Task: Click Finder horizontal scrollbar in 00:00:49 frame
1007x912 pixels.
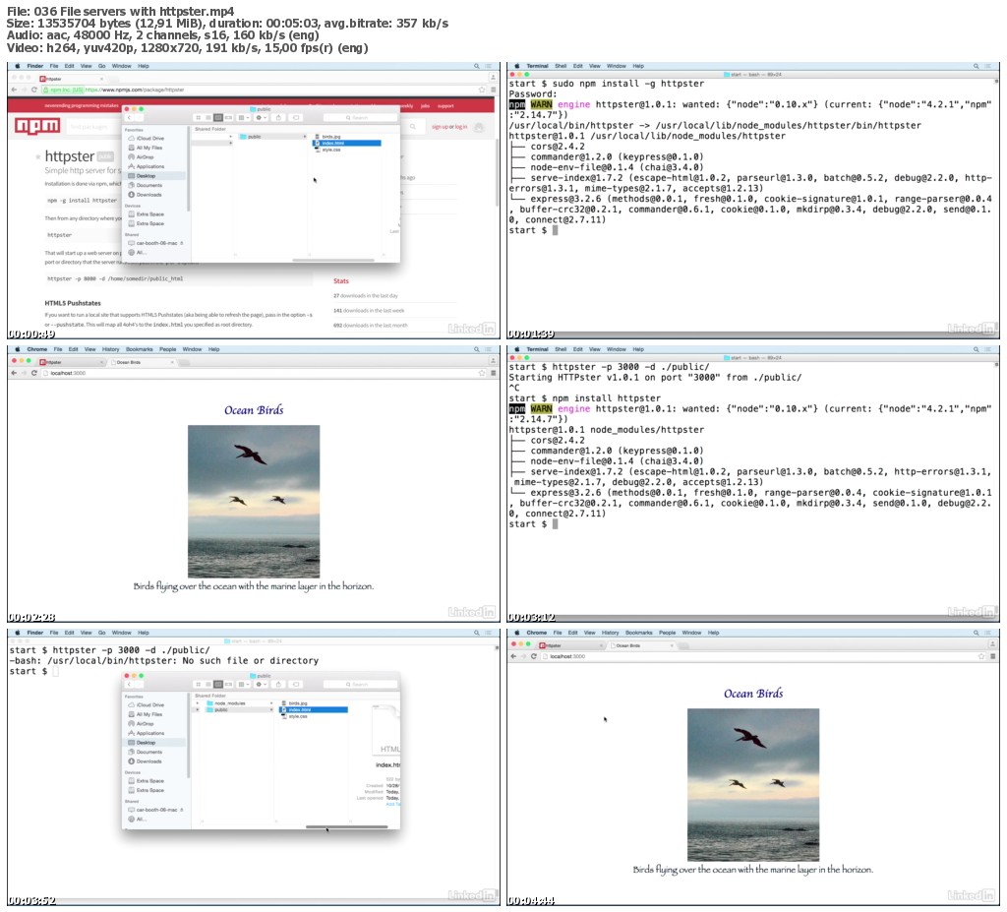Action: tap(333, 261)
